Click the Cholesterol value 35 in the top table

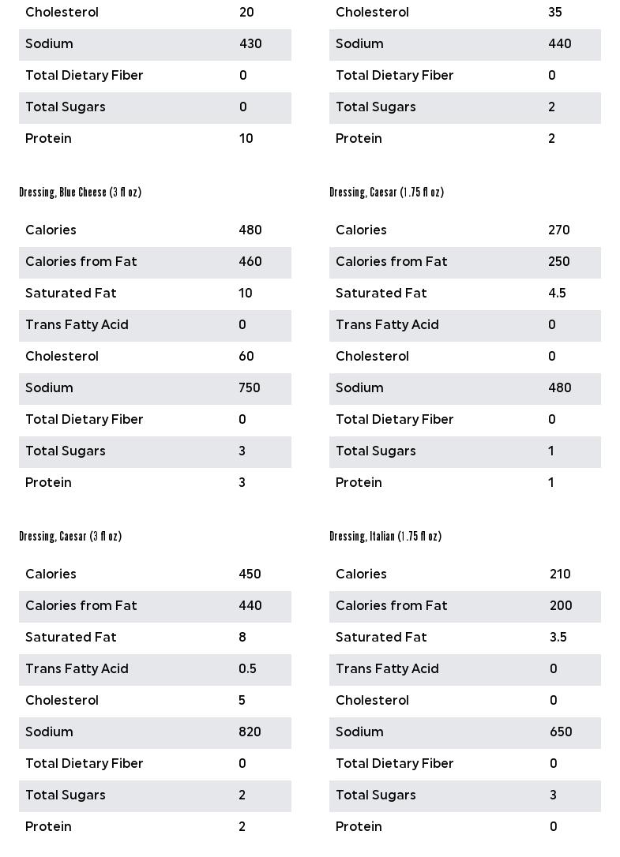[555, 13]
